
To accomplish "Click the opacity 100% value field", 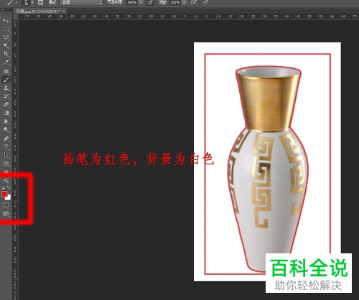I will pyautogui.click(x=132, y=2).
